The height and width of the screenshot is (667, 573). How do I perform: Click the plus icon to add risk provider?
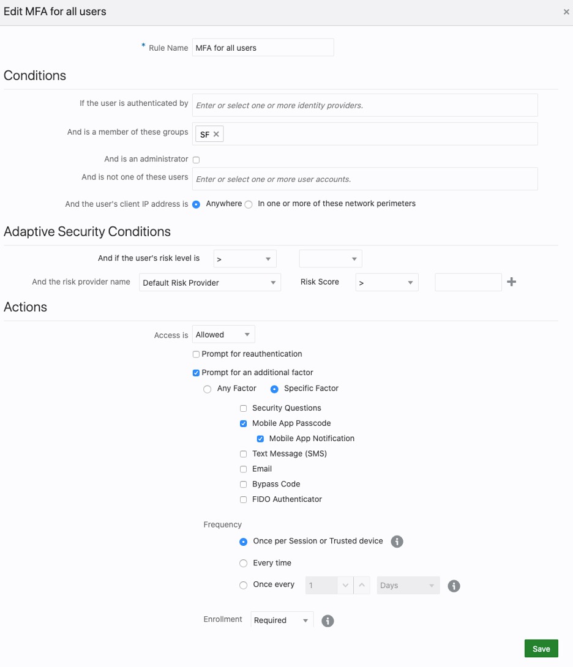512,282
